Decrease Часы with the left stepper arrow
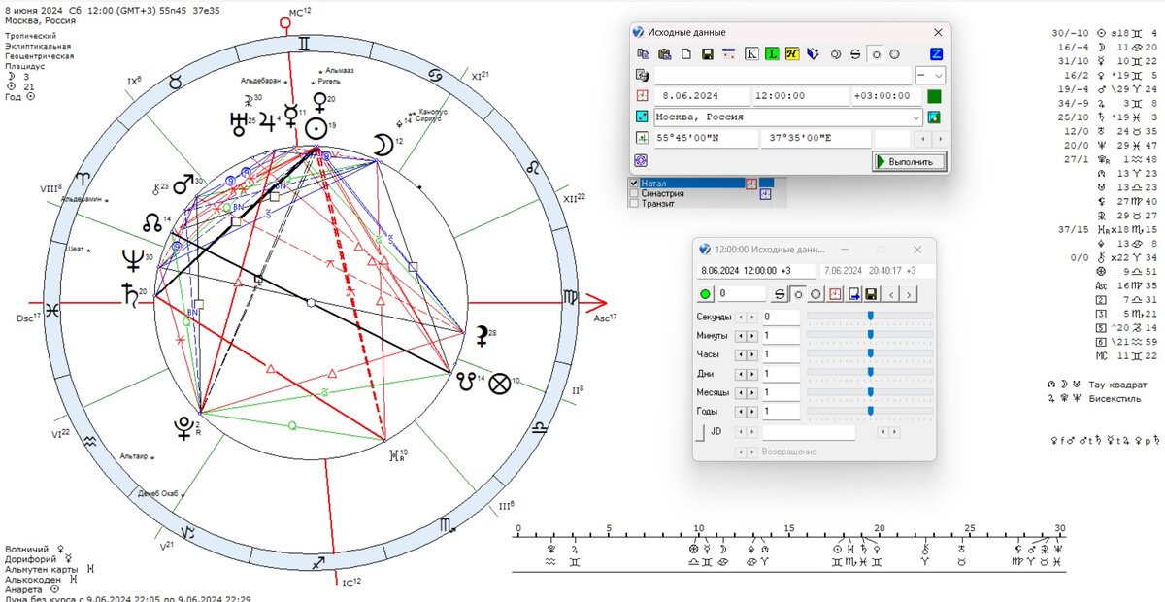The height and width of the screenshot is (602, 1165). tap(740, 355)
